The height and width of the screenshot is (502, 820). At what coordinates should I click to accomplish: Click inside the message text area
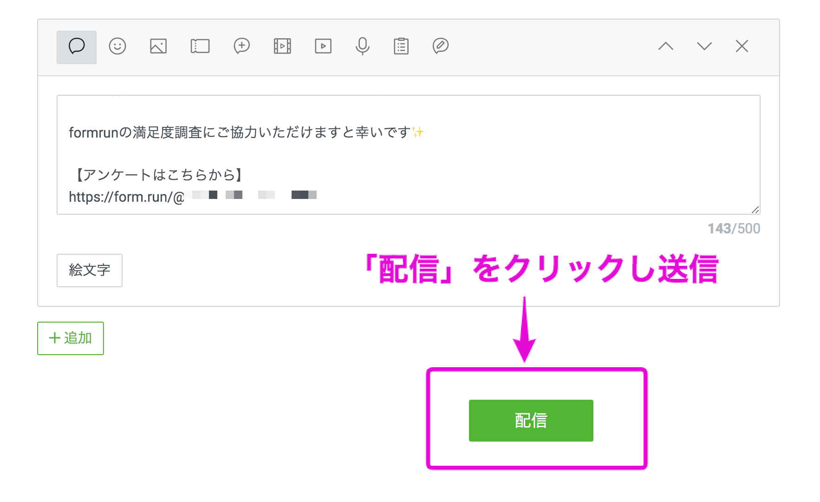409,155
